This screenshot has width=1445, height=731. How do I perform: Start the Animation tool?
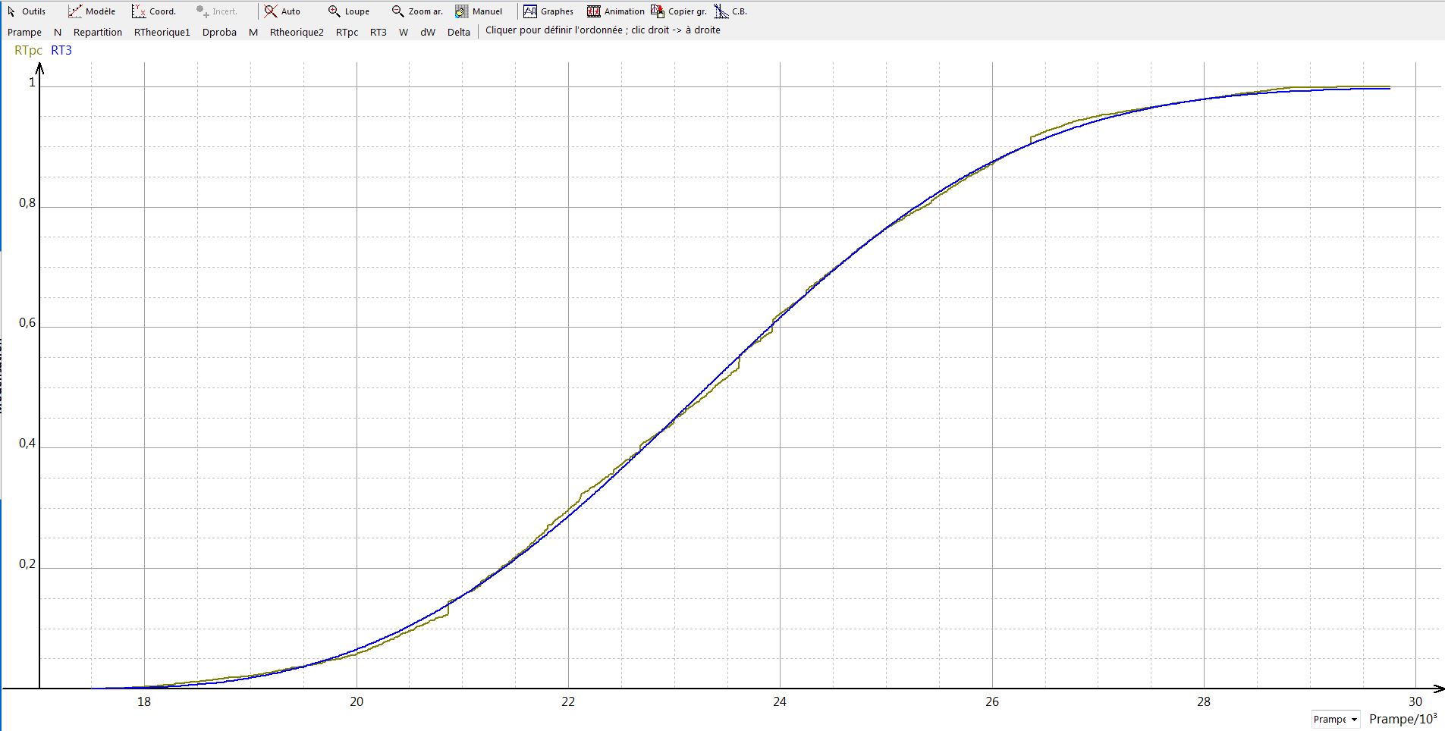(616, 11)
